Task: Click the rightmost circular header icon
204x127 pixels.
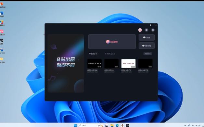Action: point(153,30)
